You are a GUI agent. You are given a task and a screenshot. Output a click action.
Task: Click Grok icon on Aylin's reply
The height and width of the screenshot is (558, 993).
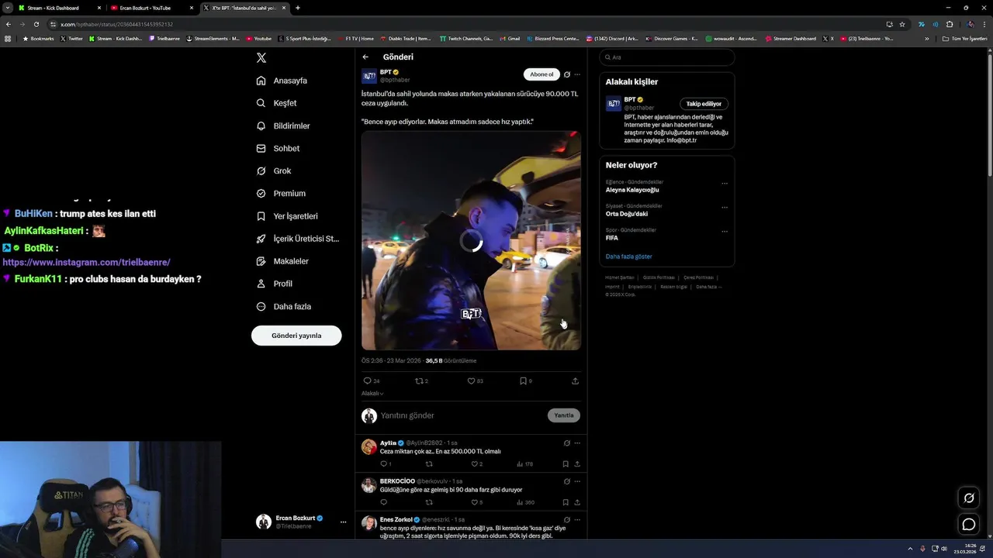click(x=567, y=443)
